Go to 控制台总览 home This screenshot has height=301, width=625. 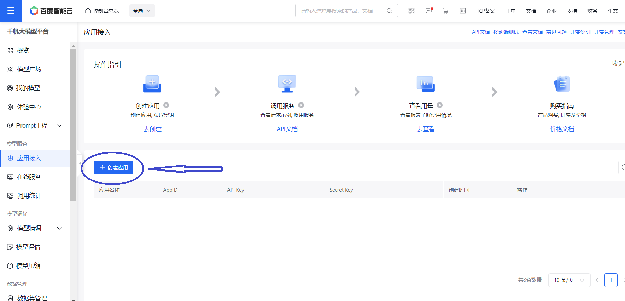(102, 11)
